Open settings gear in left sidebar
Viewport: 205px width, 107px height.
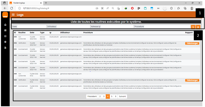[5, 41]
